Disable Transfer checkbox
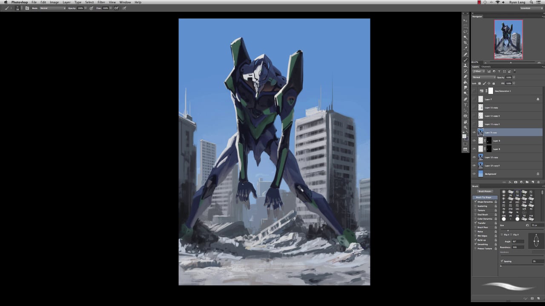The width and height of the screenshot is (545, 306). pyautogui.click(x=476, y=223)
